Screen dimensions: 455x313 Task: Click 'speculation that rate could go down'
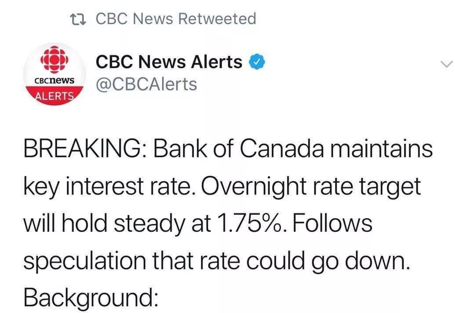217,261
